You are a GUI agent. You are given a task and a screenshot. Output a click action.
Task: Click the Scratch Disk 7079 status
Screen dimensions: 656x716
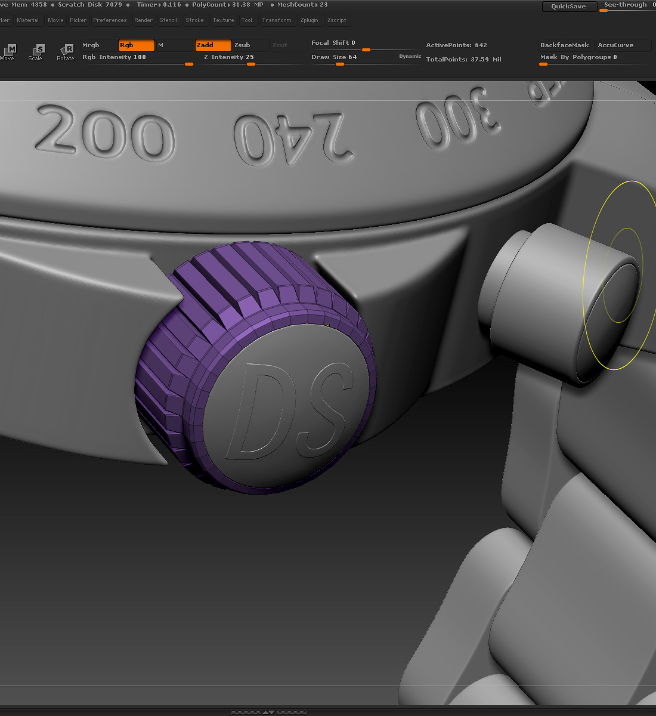click(90, 5)
